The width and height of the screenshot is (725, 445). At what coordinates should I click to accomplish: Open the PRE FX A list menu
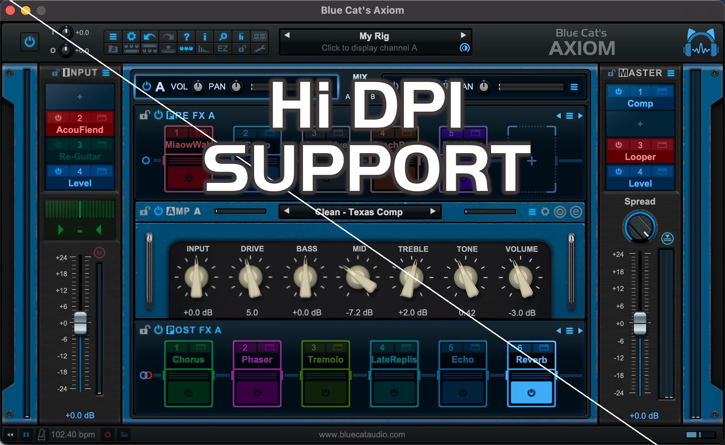click(569, 116)
